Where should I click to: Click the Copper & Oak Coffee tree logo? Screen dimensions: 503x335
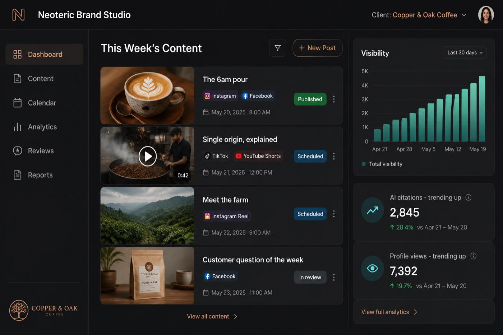click(x=19, y=310)
